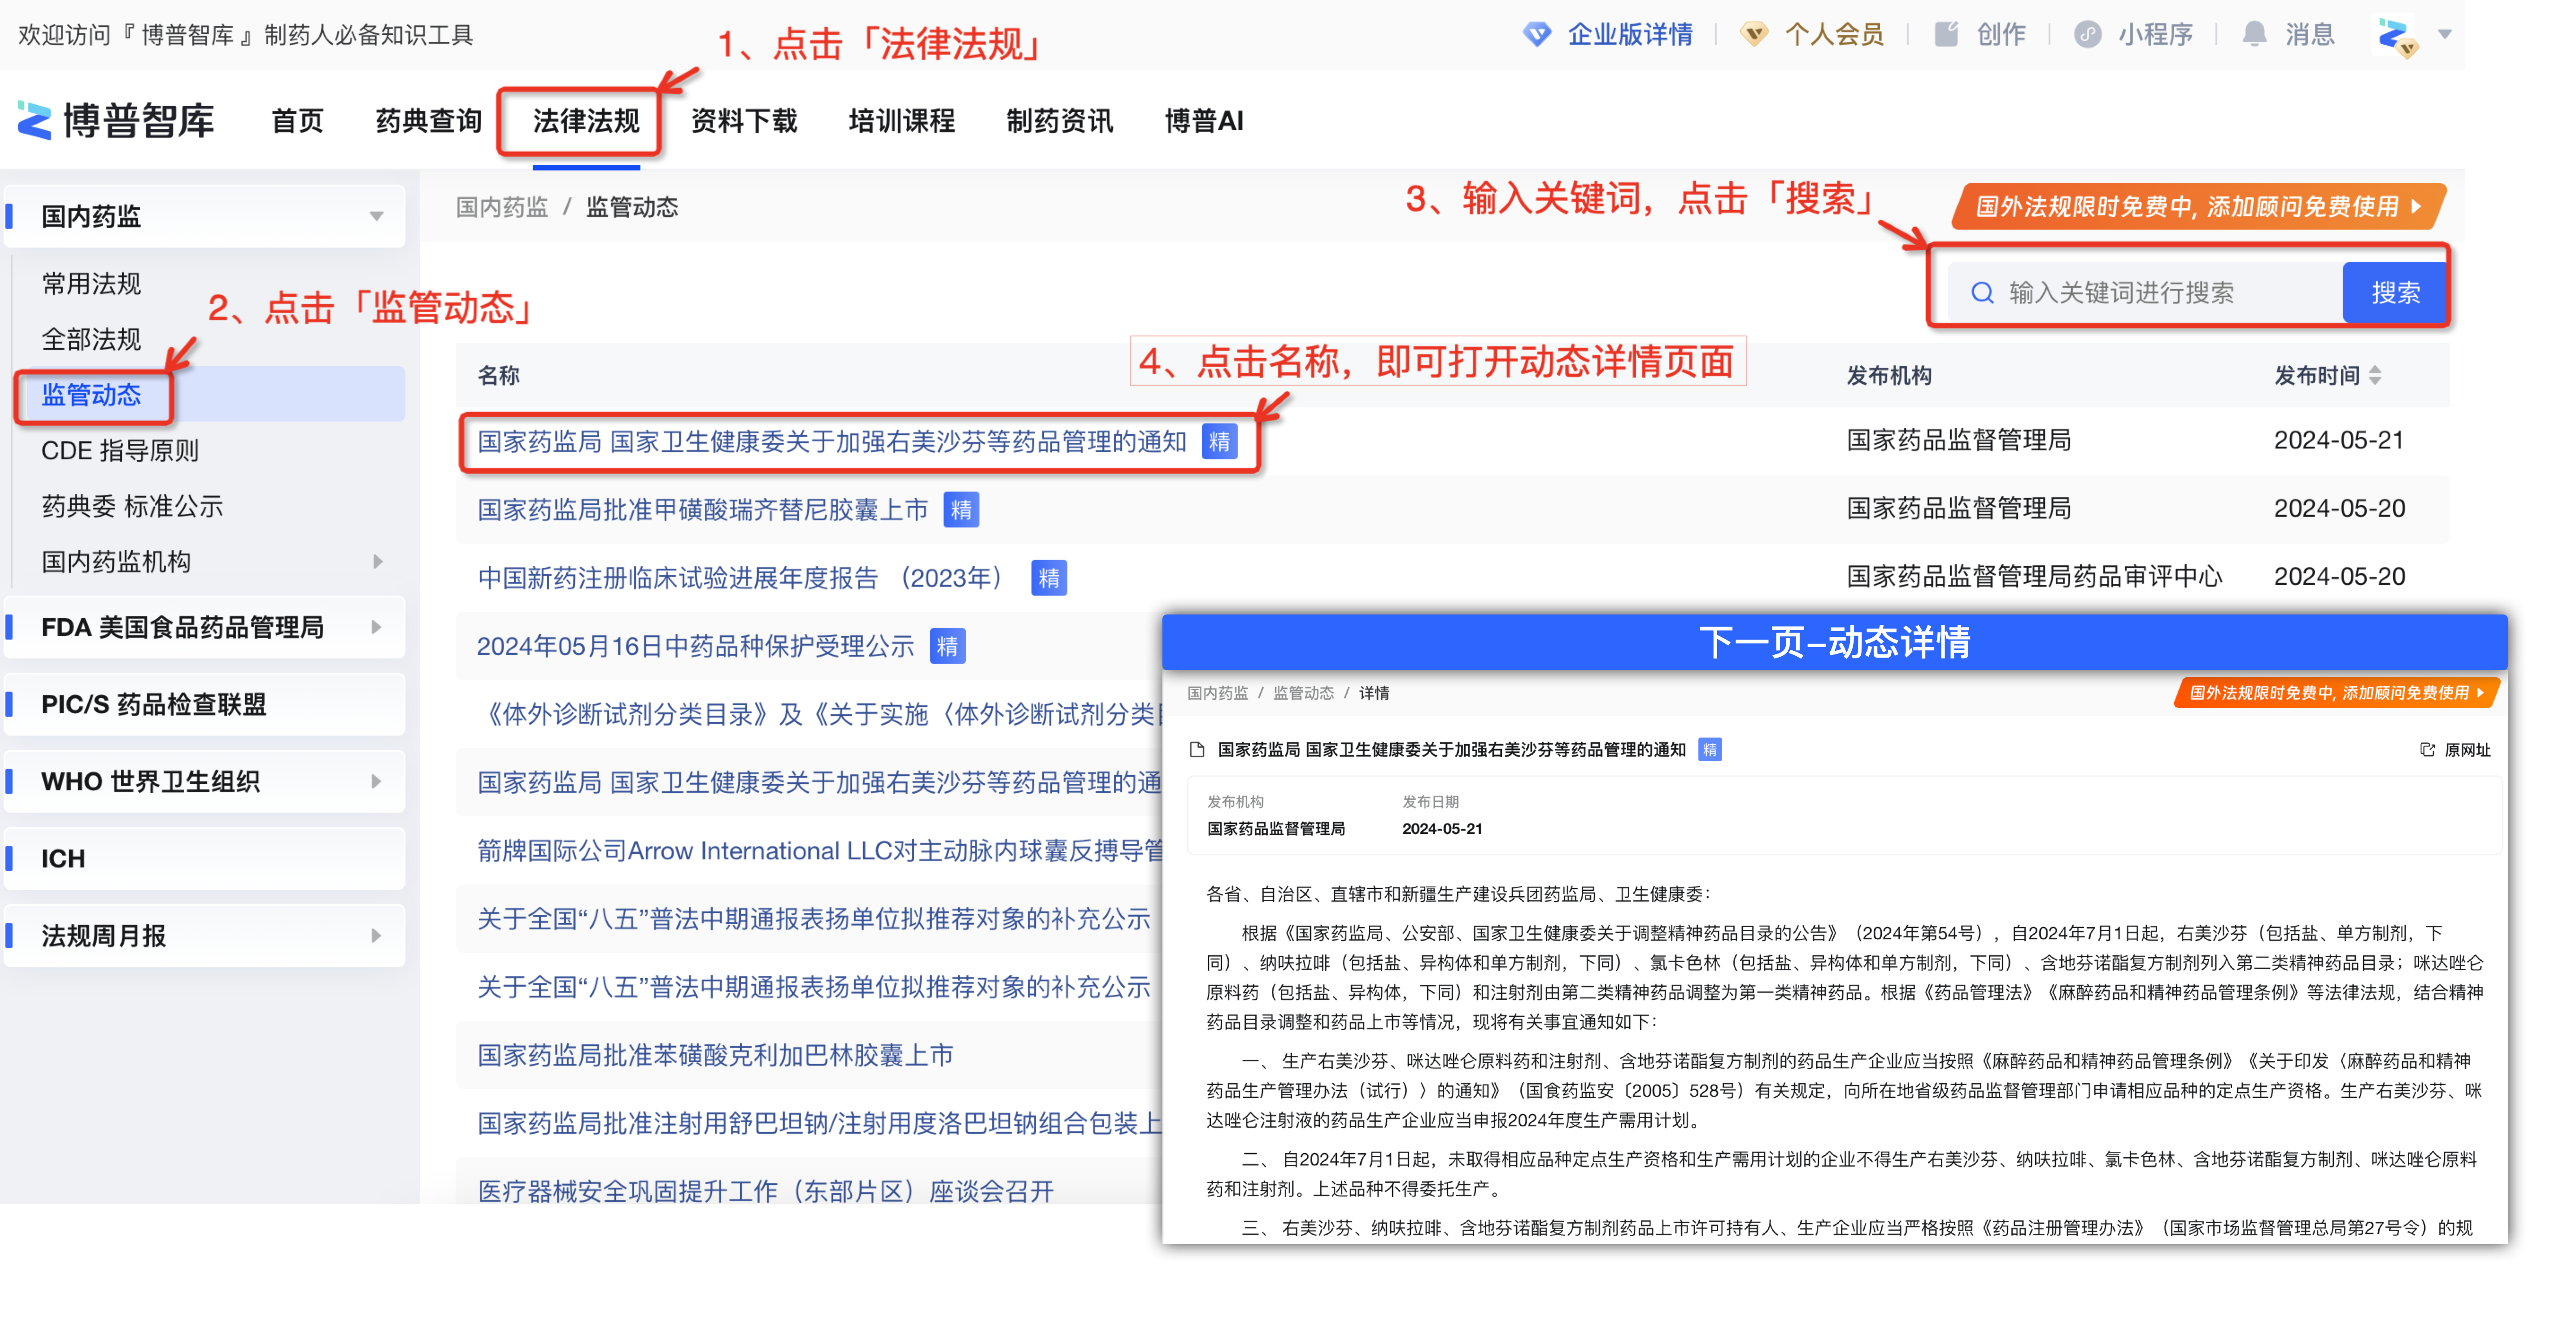The height and width of the screenshot is (1342, 2576).
Task: Click orange banner in detail preview panel
Action: pyautogui.click(x=2336, y=693)
